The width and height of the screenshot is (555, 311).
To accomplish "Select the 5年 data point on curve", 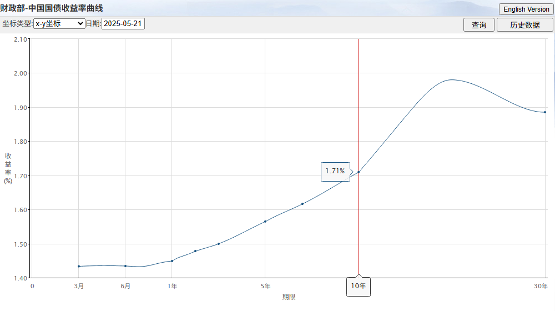I will click(265, 222).
